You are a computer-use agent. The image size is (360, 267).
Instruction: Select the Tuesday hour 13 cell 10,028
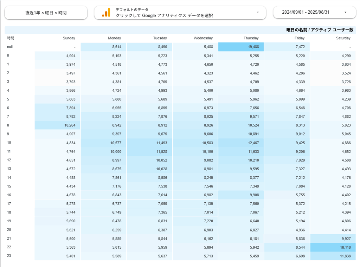[x=149, y=169]
